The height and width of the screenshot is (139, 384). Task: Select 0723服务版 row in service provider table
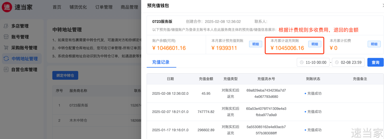(79, 105)
